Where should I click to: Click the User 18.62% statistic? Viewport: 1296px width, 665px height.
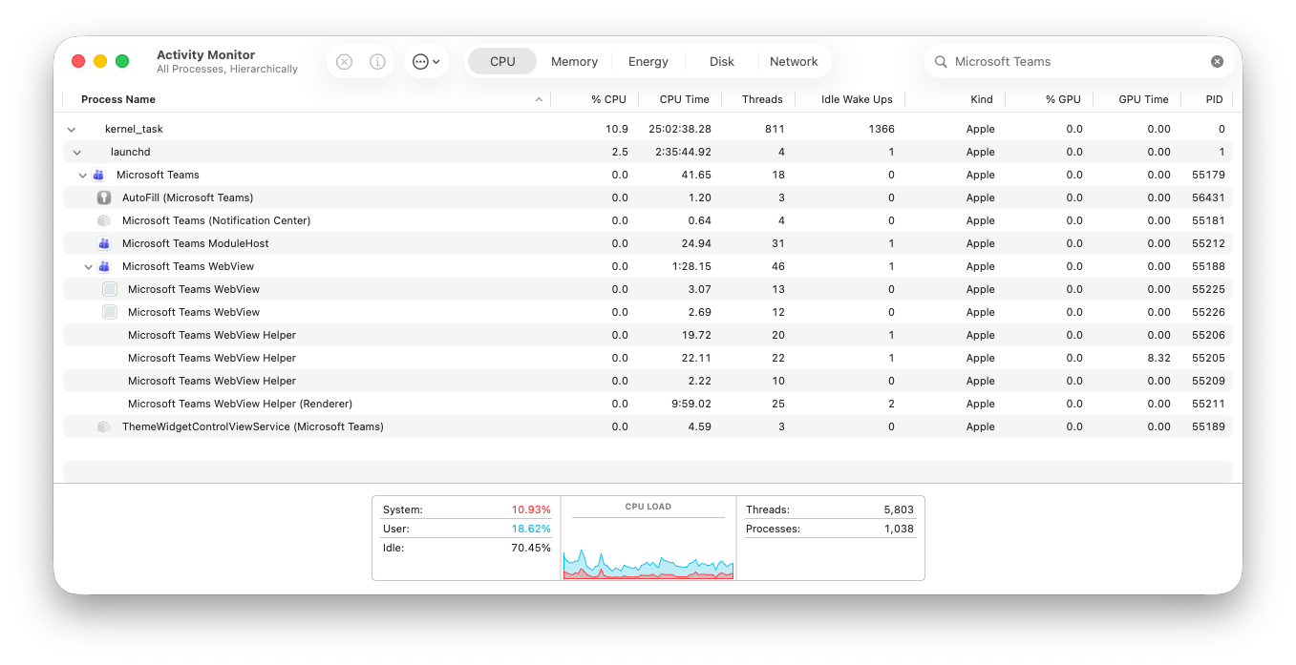coord(466,529)
